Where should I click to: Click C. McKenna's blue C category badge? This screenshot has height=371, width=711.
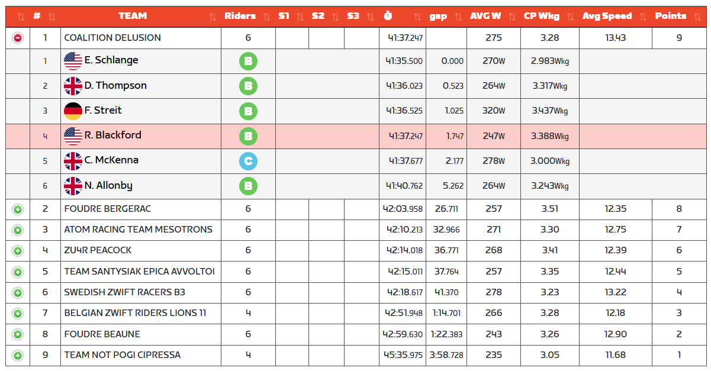click(248, 160)
